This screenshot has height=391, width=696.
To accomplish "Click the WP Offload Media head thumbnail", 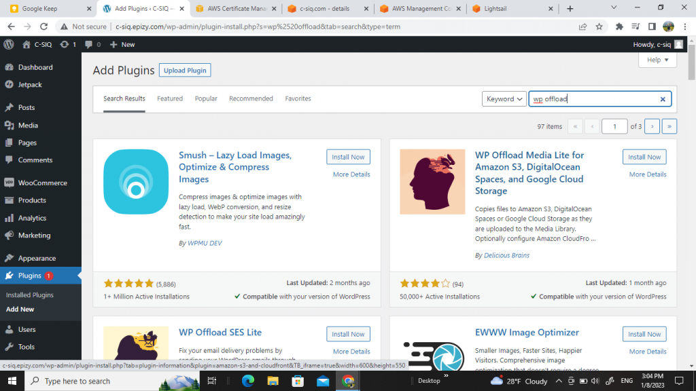I will (432, 182).
